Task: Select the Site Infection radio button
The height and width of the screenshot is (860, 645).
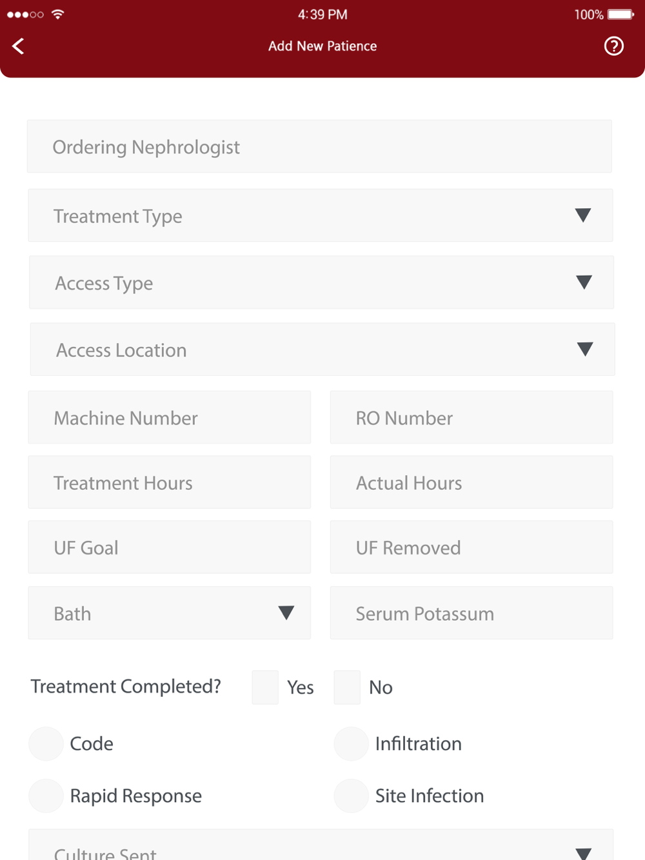Action: tap(351, 796)
